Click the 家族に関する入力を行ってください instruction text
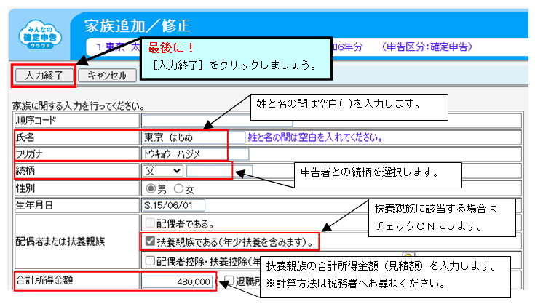Image resolution: width=535 pixels, height=304 pixels. click(78, 106)
